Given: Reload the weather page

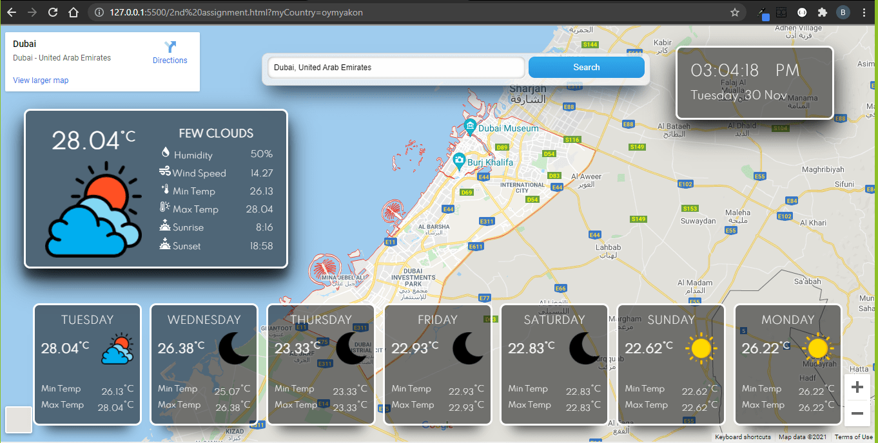Looking at the screenshot, I should coord(53,12).
